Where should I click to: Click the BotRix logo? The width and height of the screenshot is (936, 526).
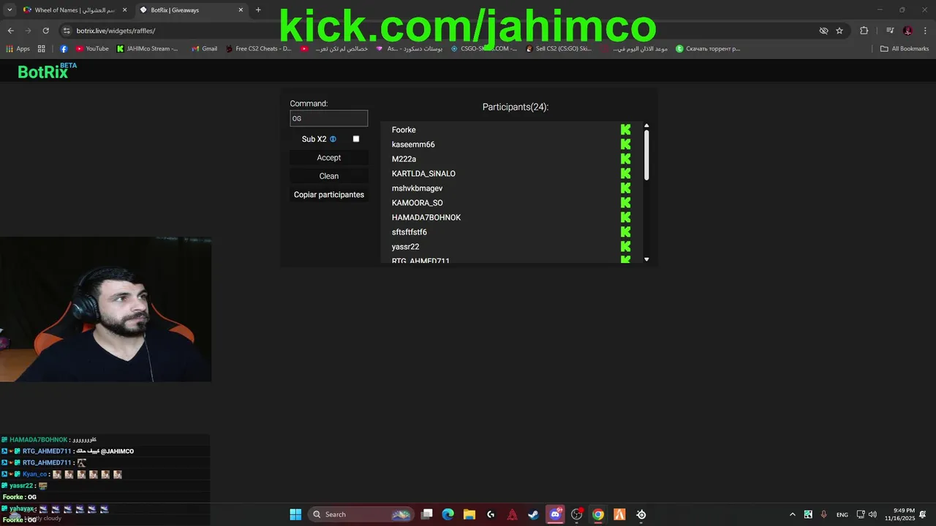[47, 71]
